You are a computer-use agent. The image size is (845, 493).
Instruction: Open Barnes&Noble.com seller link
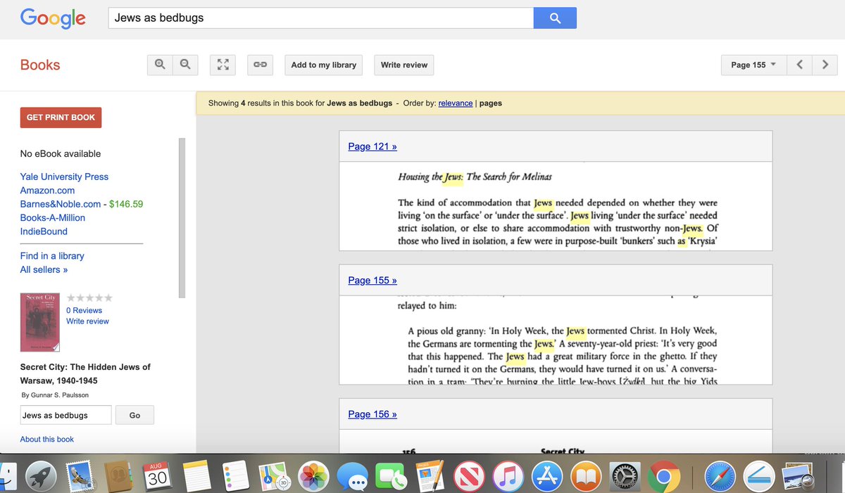click(61, 204)
